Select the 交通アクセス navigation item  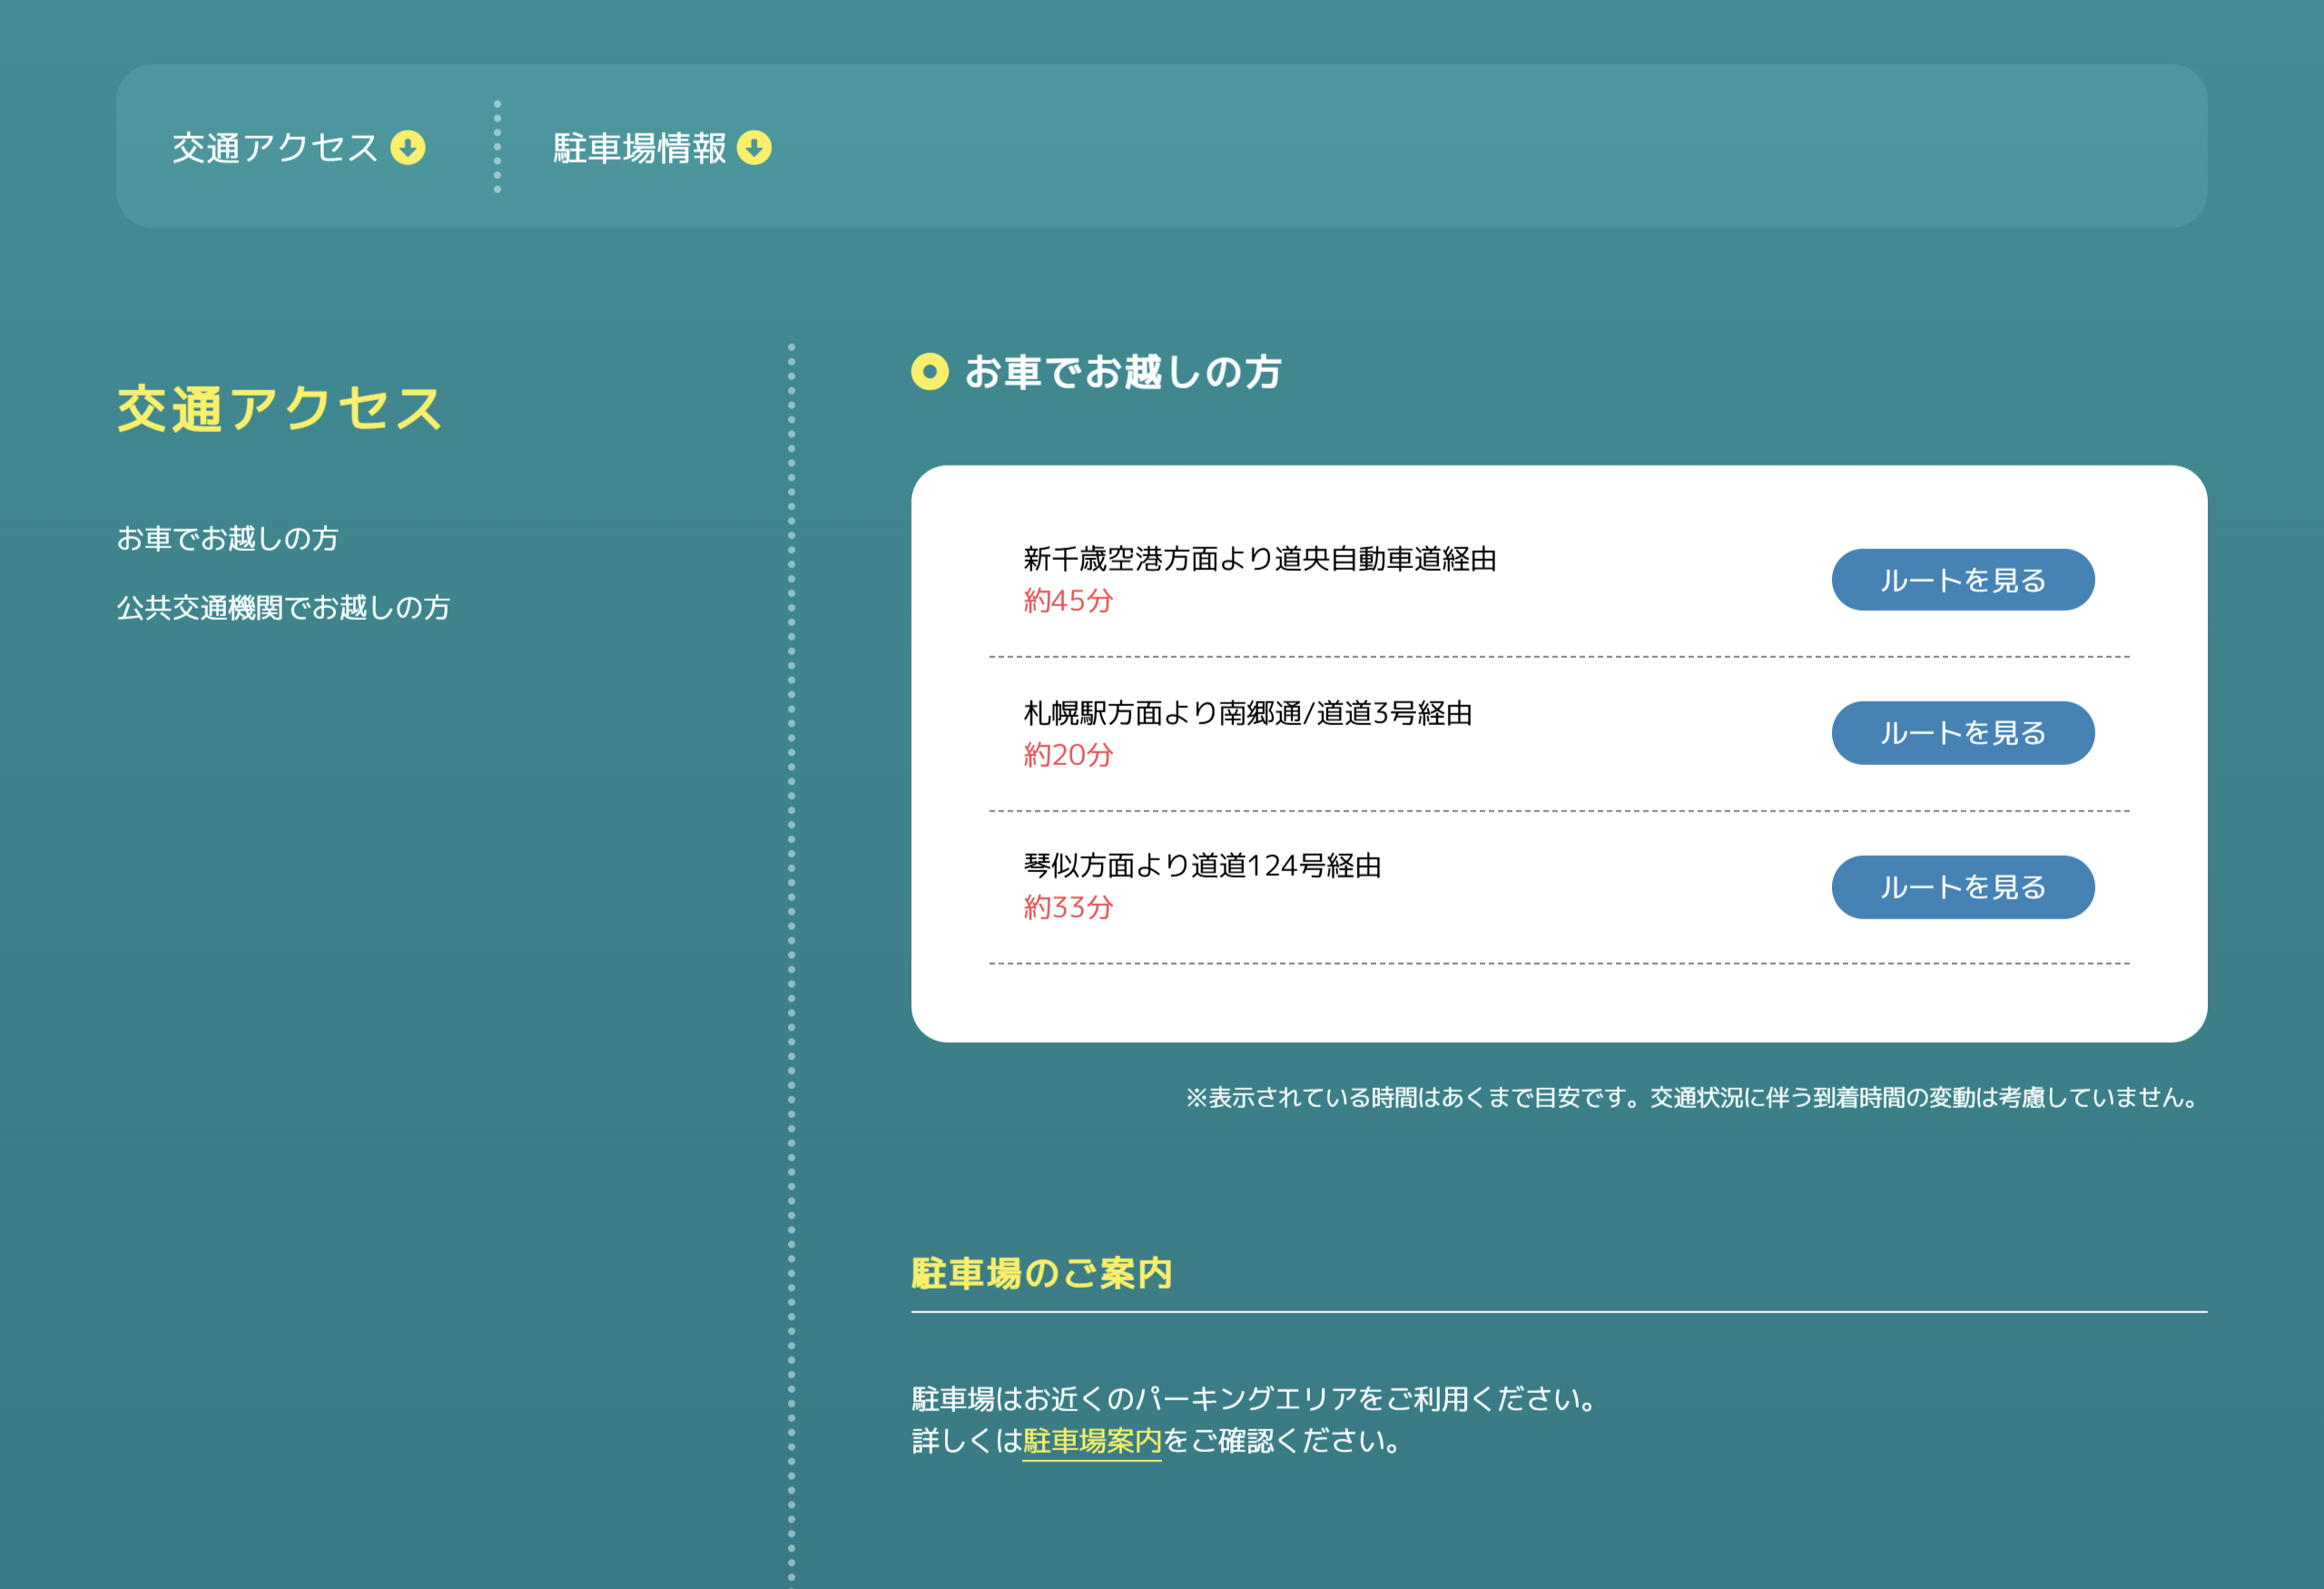click(x=275, y=146)
